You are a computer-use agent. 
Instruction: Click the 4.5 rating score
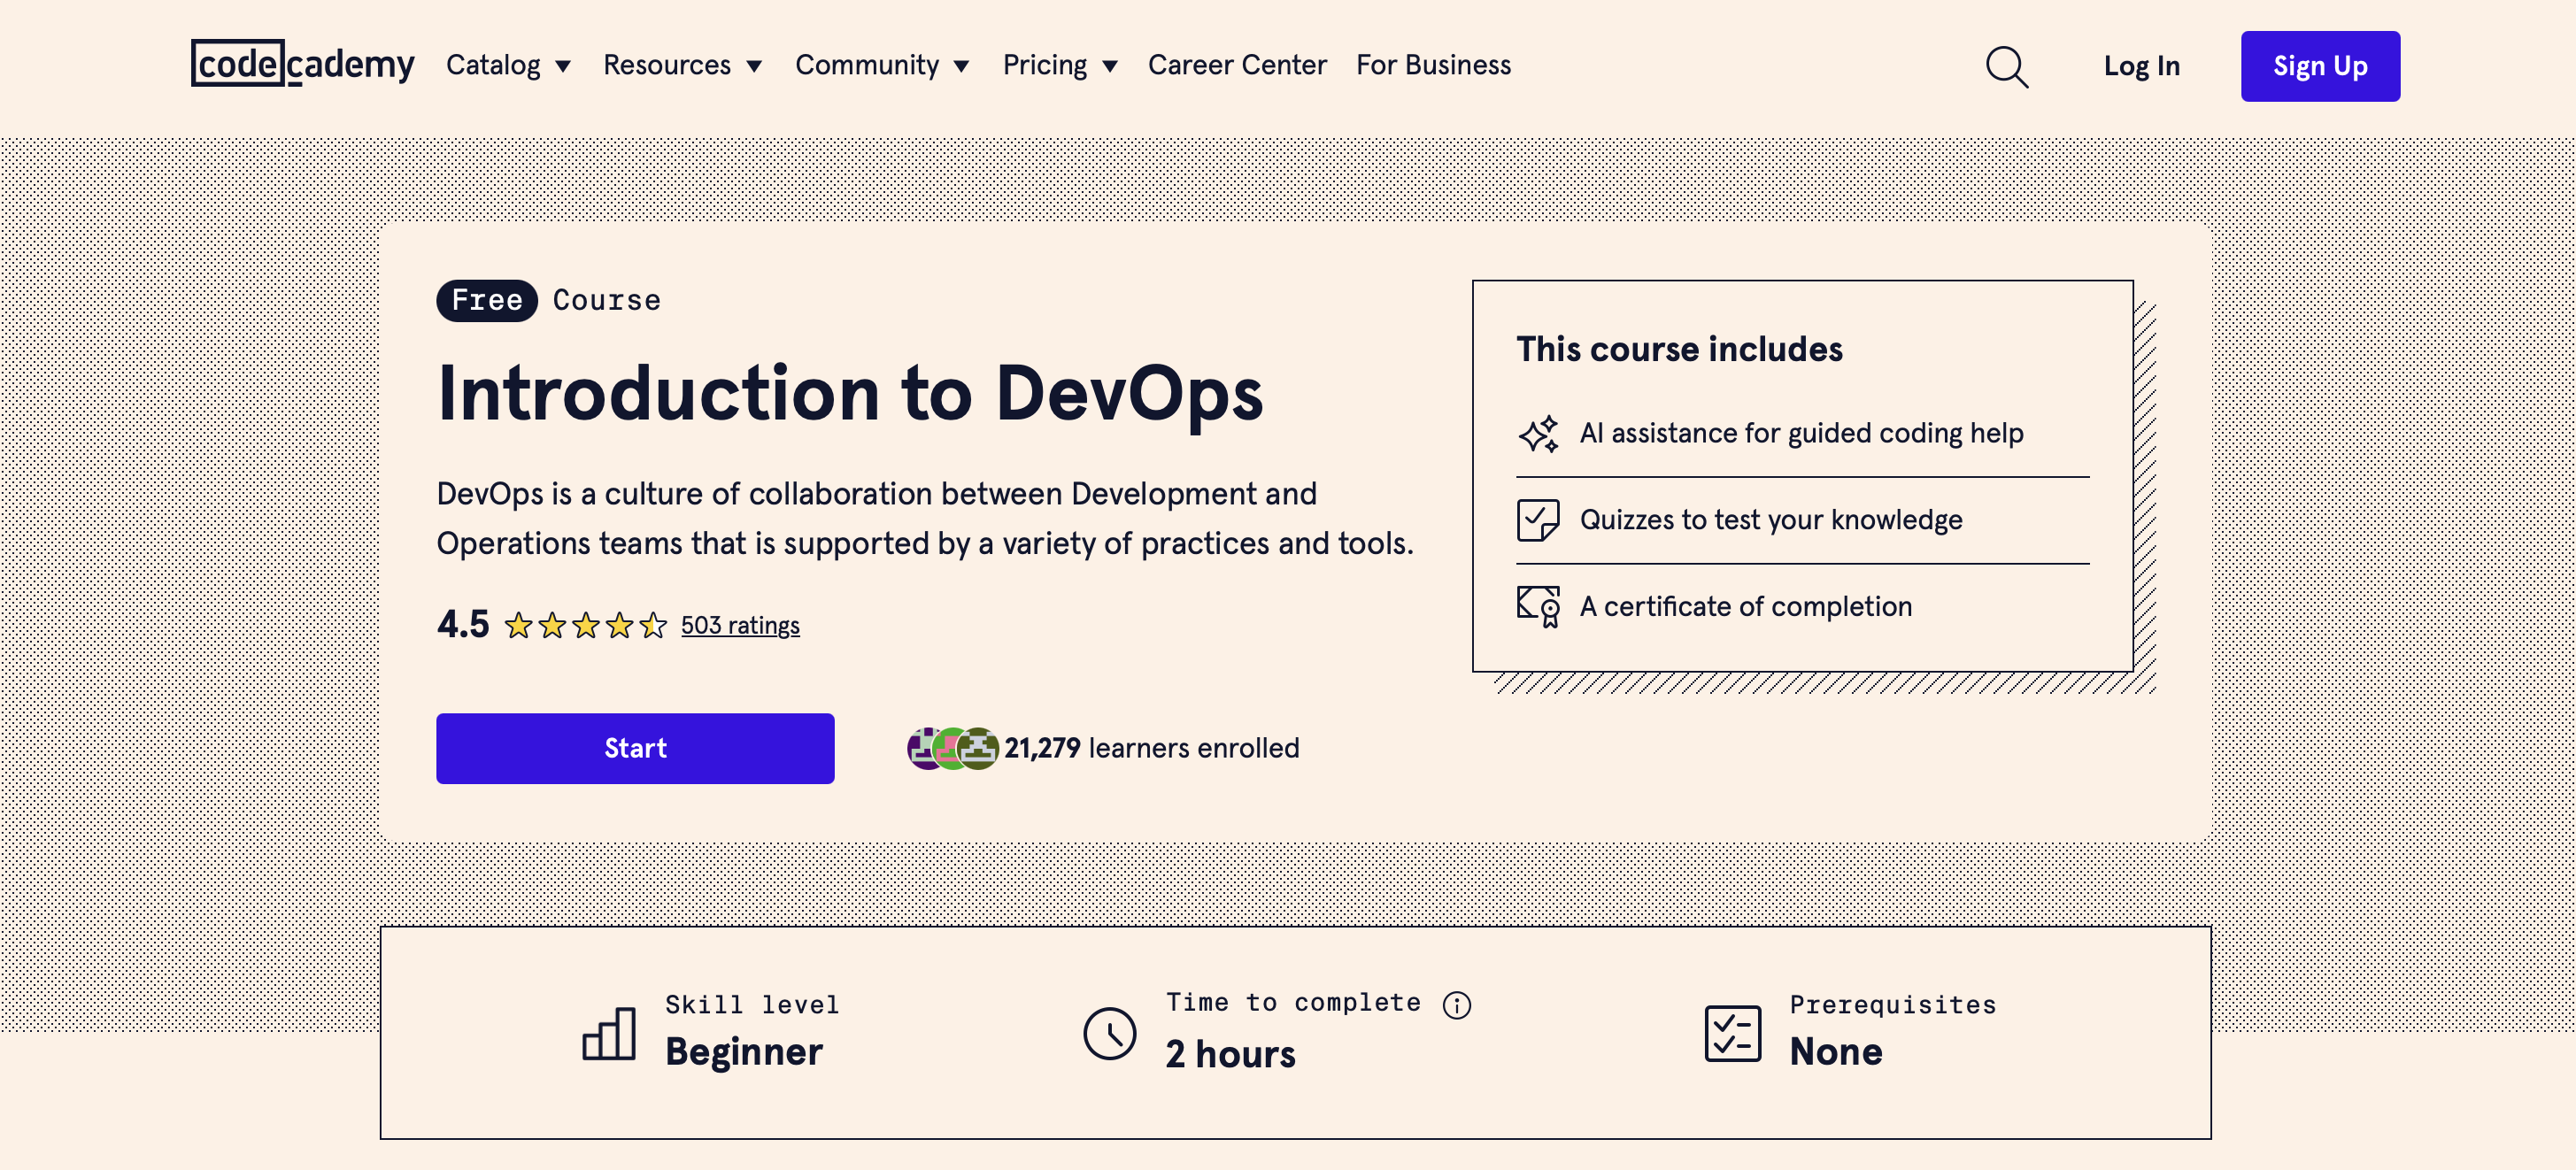click(x=463, y=625)
